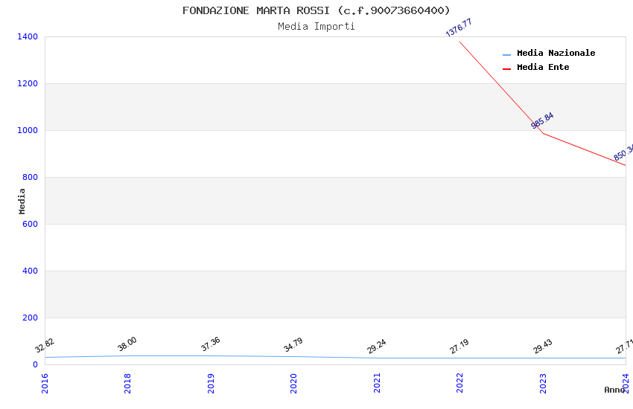Click the x-axis year 2023
This screenshot has height=409, width=633.
tap(543, 383)
